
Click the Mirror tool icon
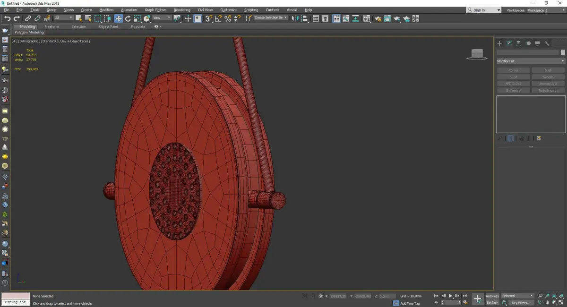coord(295,18)
